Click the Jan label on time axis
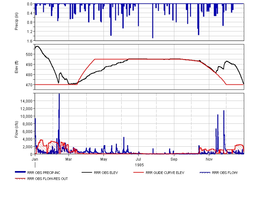The width and height of the screenshot is (254, 199). [x=35, y=159]
